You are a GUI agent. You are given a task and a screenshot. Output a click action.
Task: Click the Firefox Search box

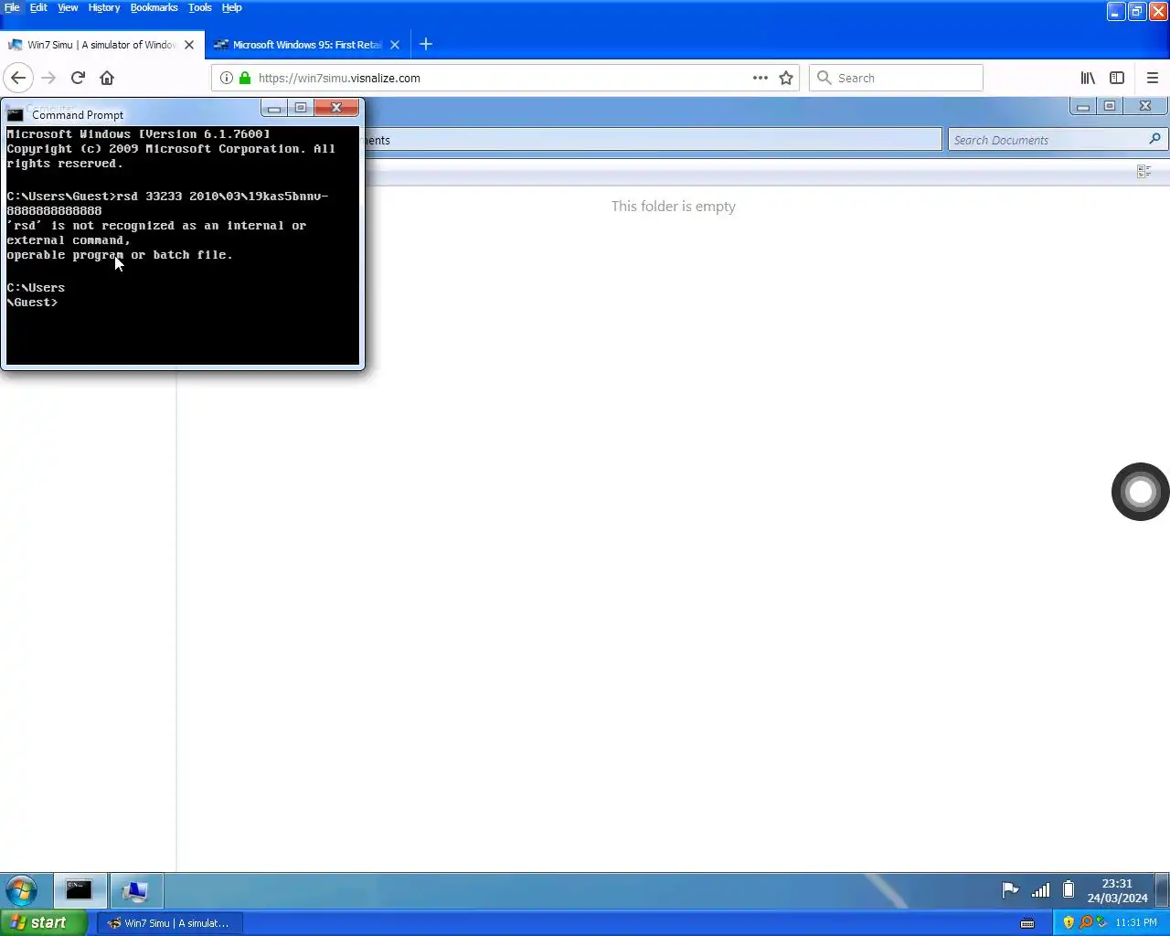(x=896, y=78)
